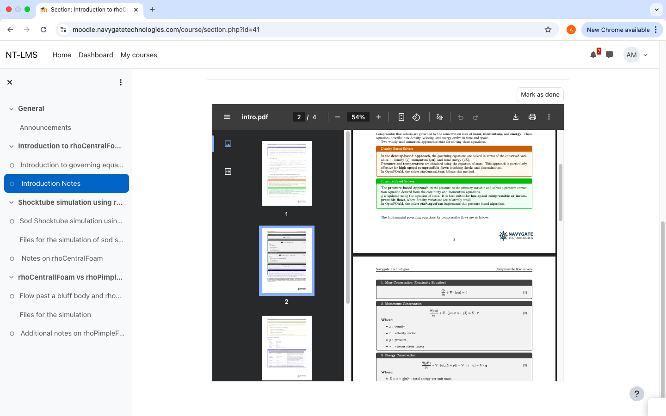666x416 pixels.
Task: Print the PDF document
Action: tap(532, 117)
